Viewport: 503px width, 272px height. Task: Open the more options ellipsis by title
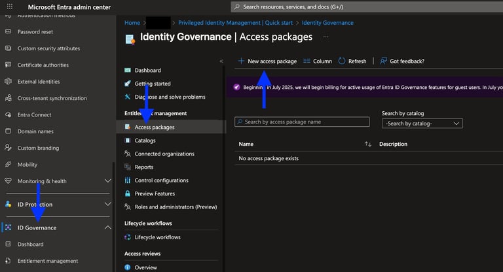[326, 37]
